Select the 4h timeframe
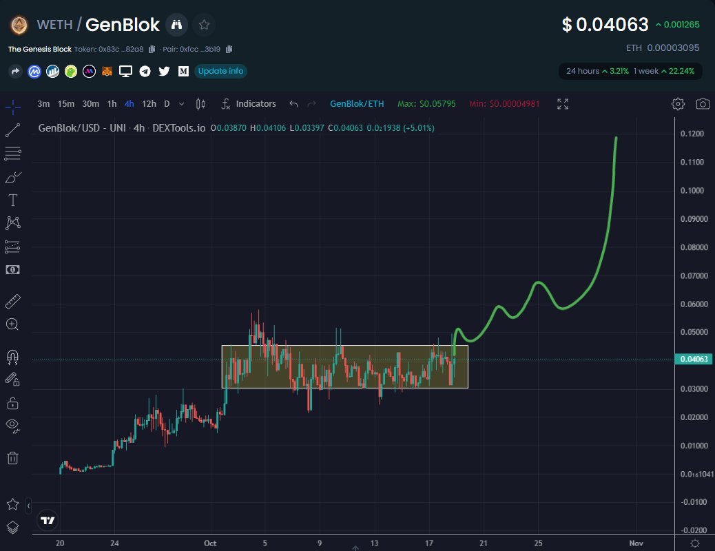The width and height of the screenshot is (715, 551). click(x=129, y=104)
